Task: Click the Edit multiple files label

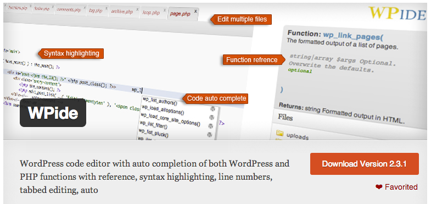Action: click(242, 19)
